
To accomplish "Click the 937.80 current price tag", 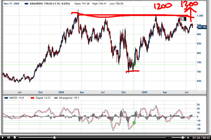I will (x=202, y=27).
